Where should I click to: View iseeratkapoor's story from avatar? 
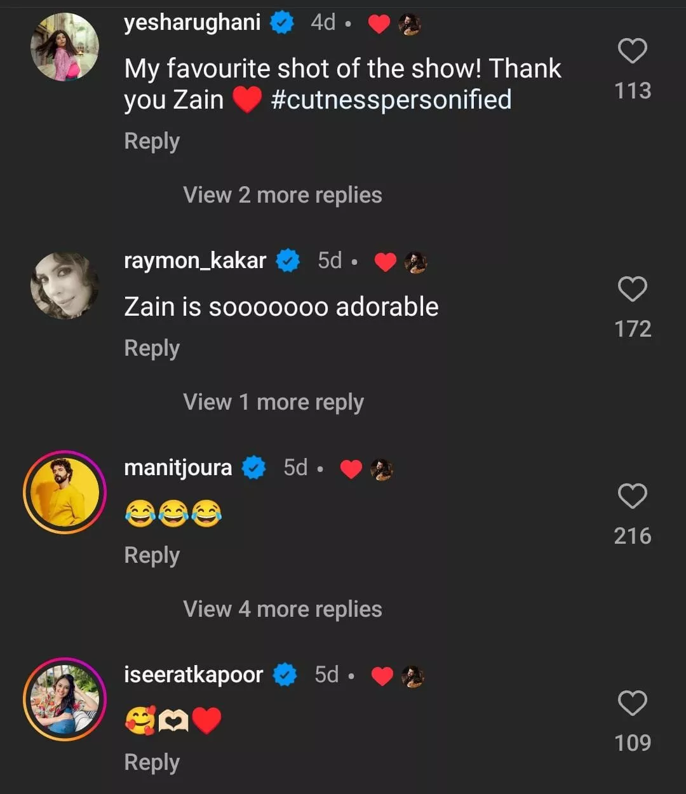pyautogui.click(x=65, y=699)
